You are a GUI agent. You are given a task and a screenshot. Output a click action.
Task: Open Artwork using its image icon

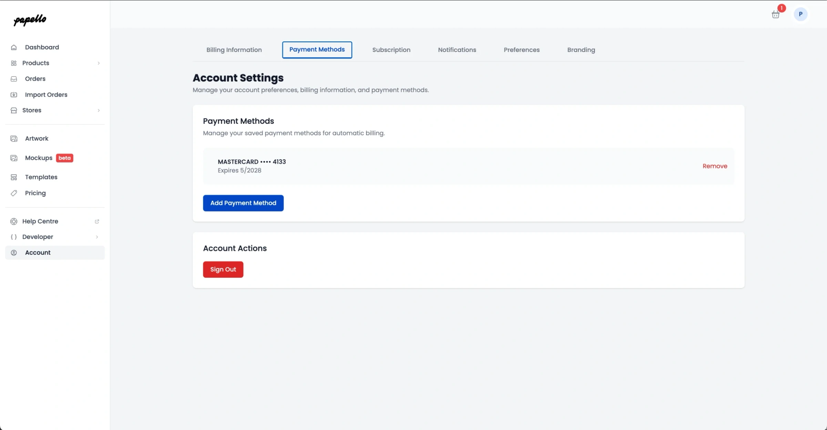pos(14,138)
